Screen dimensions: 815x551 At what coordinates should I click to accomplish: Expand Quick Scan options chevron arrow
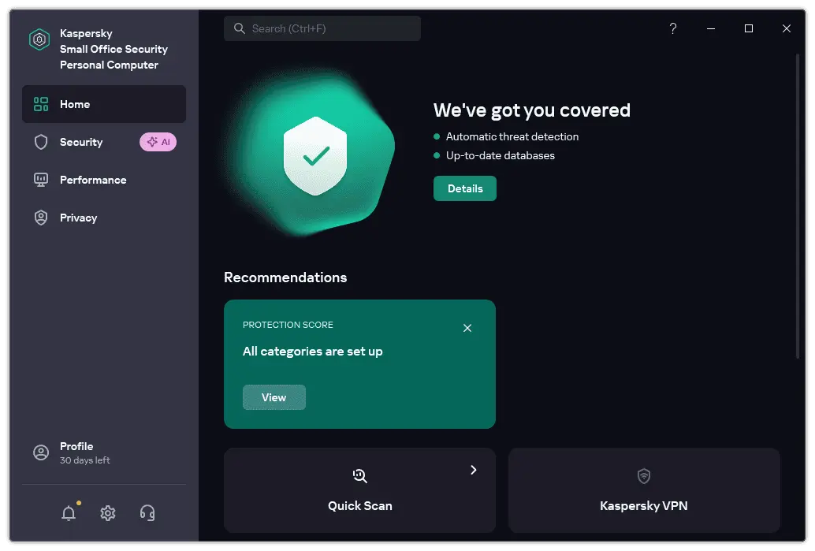(474, 470)
